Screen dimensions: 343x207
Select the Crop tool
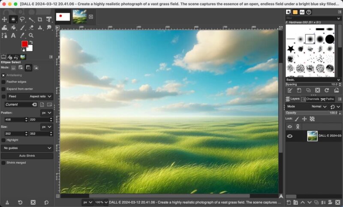[40, 19]
